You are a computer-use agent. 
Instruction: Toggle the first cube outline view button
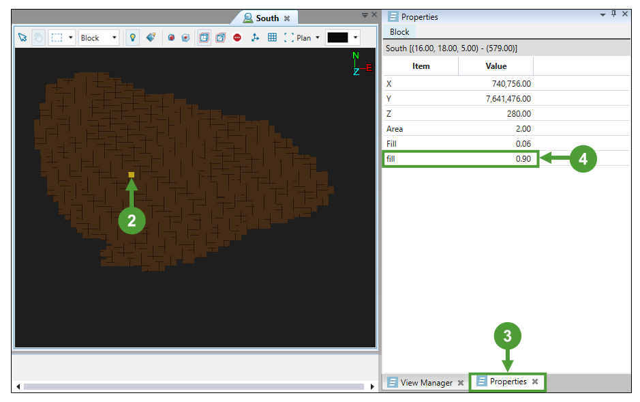204,38
